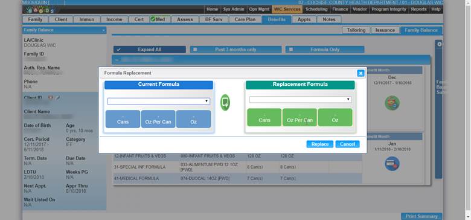
Task: Open the Tailoring sub-tab
Action: coord(356,30)
